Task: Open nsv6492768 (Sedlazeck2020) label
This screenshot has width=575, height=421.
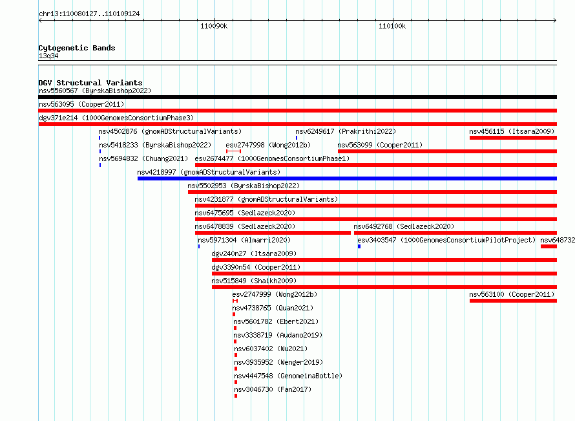Action: pos(404,226)
